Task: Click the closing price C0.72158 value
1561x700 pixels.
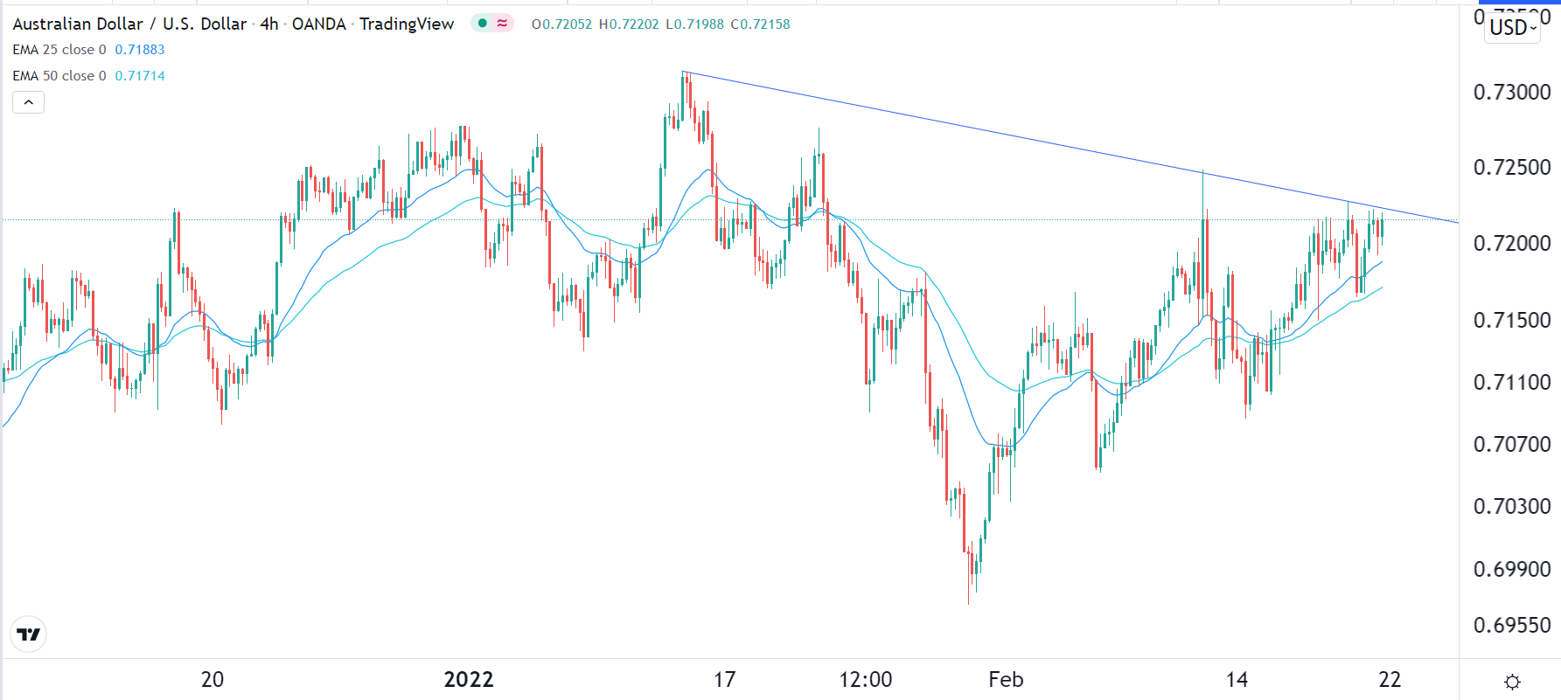Action: coord(760,24)
